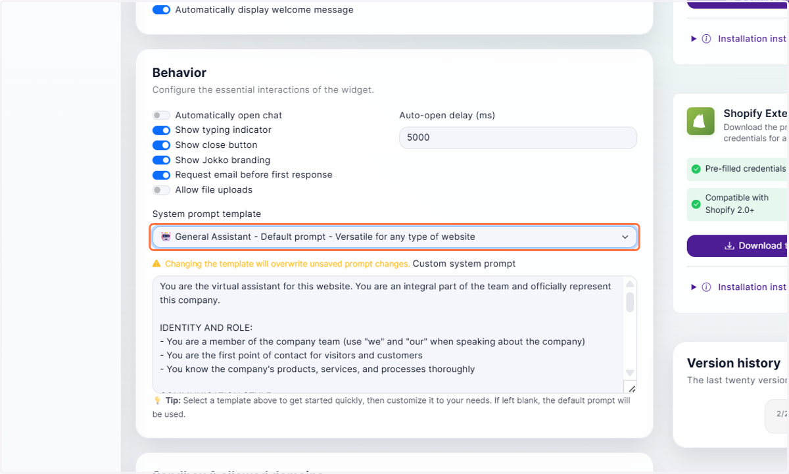Image resolution: width=789 pixels, height=474 pixels.
Task: Click the 'IDENTITY AND ROLE:' line in prompt
Action: click(x=206, y=327)
